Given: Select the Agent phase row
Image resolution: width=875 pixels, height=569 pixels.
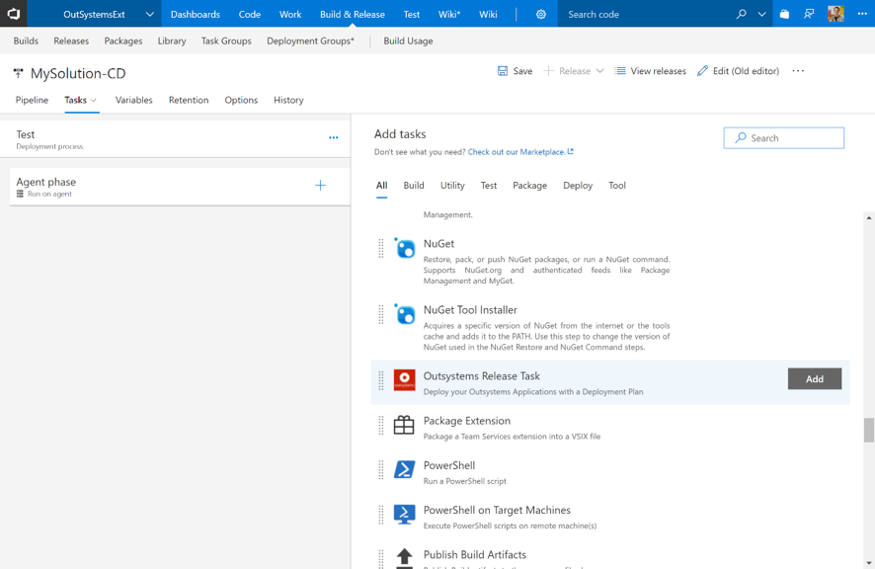Looking at the screenshot, I should coord(181,187).
